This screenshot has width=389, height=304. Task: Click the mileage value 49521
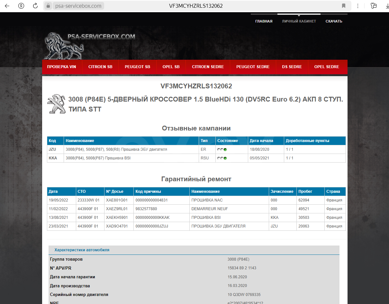pos(304,209)
